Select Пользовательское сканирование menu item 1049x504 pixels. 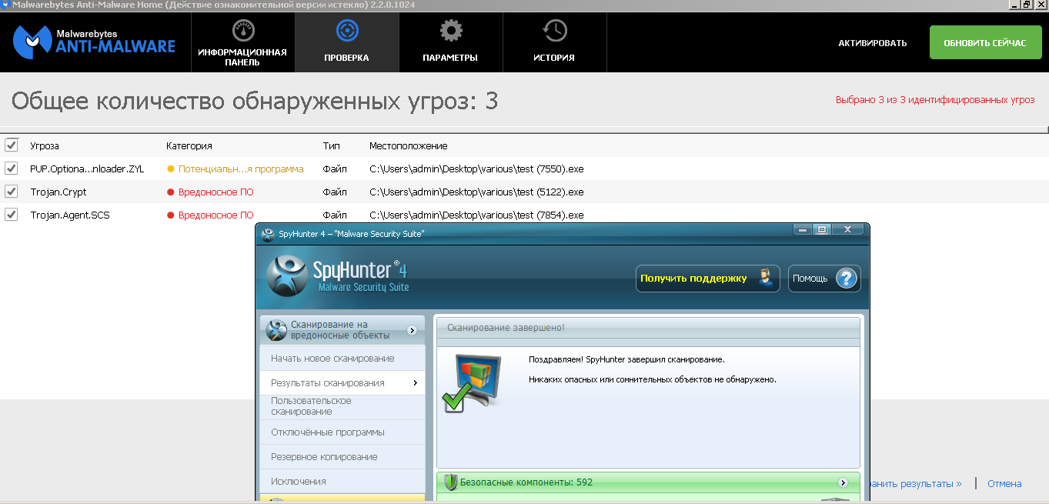point(342,407)
